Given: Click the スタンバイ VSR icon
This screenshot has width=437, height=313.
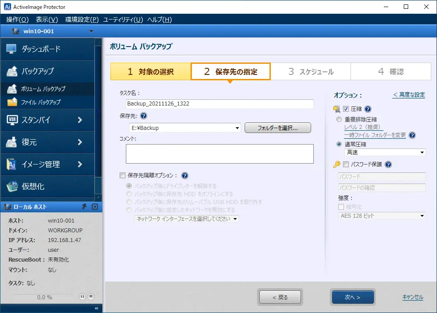Looking at the screenshot, I should pos(12,120).
